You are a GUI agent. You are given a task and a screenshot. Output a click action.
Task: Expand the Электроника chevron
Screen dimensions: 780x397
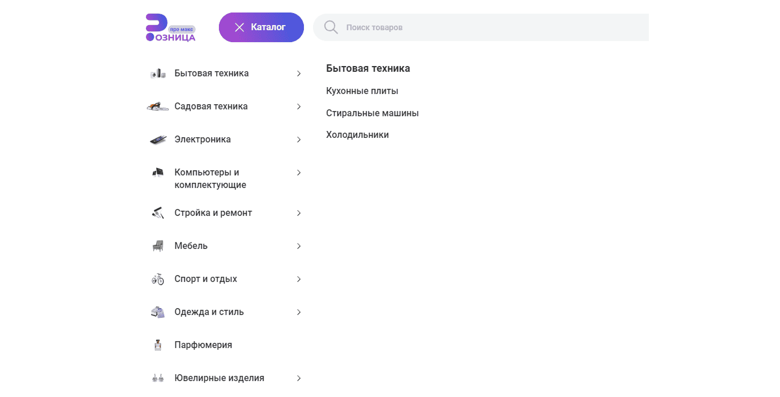pyautogui.click(x=299, y=140)
